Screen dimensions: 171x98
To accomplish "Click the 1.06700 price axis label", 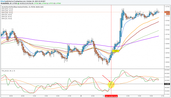I will coord(167,53).
